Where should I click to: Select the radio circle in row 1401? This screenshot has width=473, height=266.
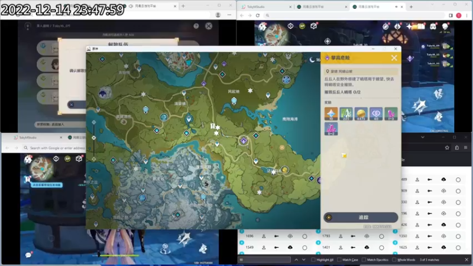point(381,248)
